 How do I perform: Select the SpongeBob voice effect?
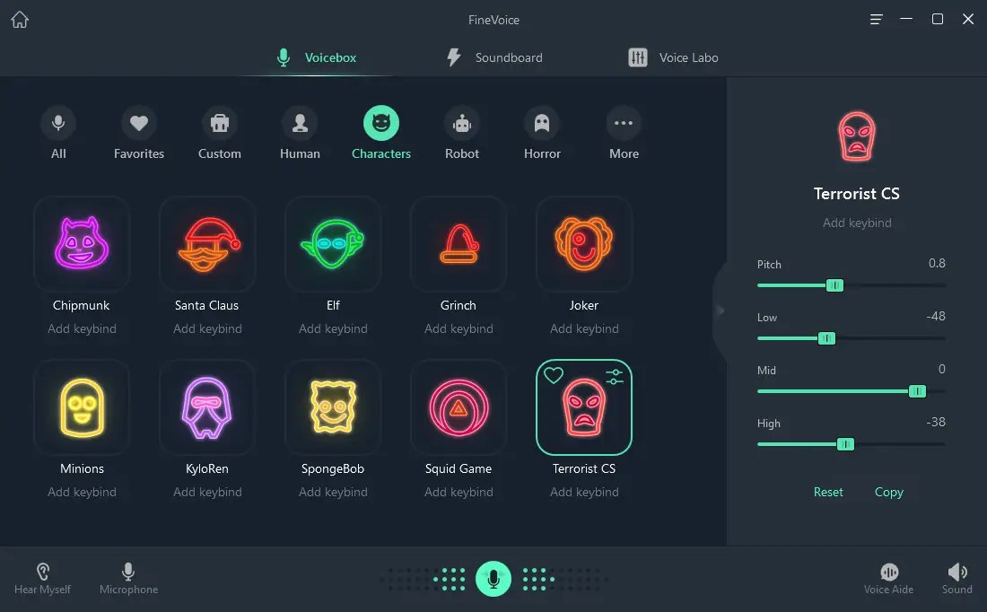point(333,407)
